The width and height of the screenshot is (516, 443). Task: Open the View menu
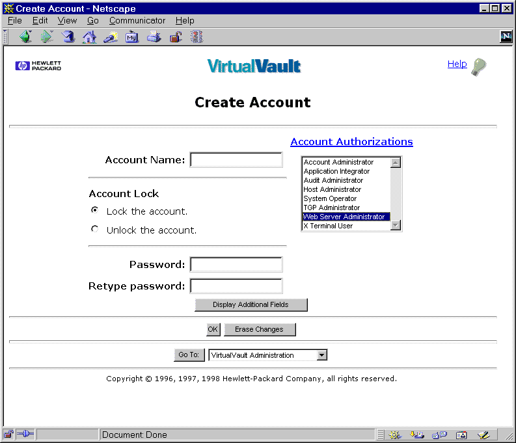coord(67,20)
